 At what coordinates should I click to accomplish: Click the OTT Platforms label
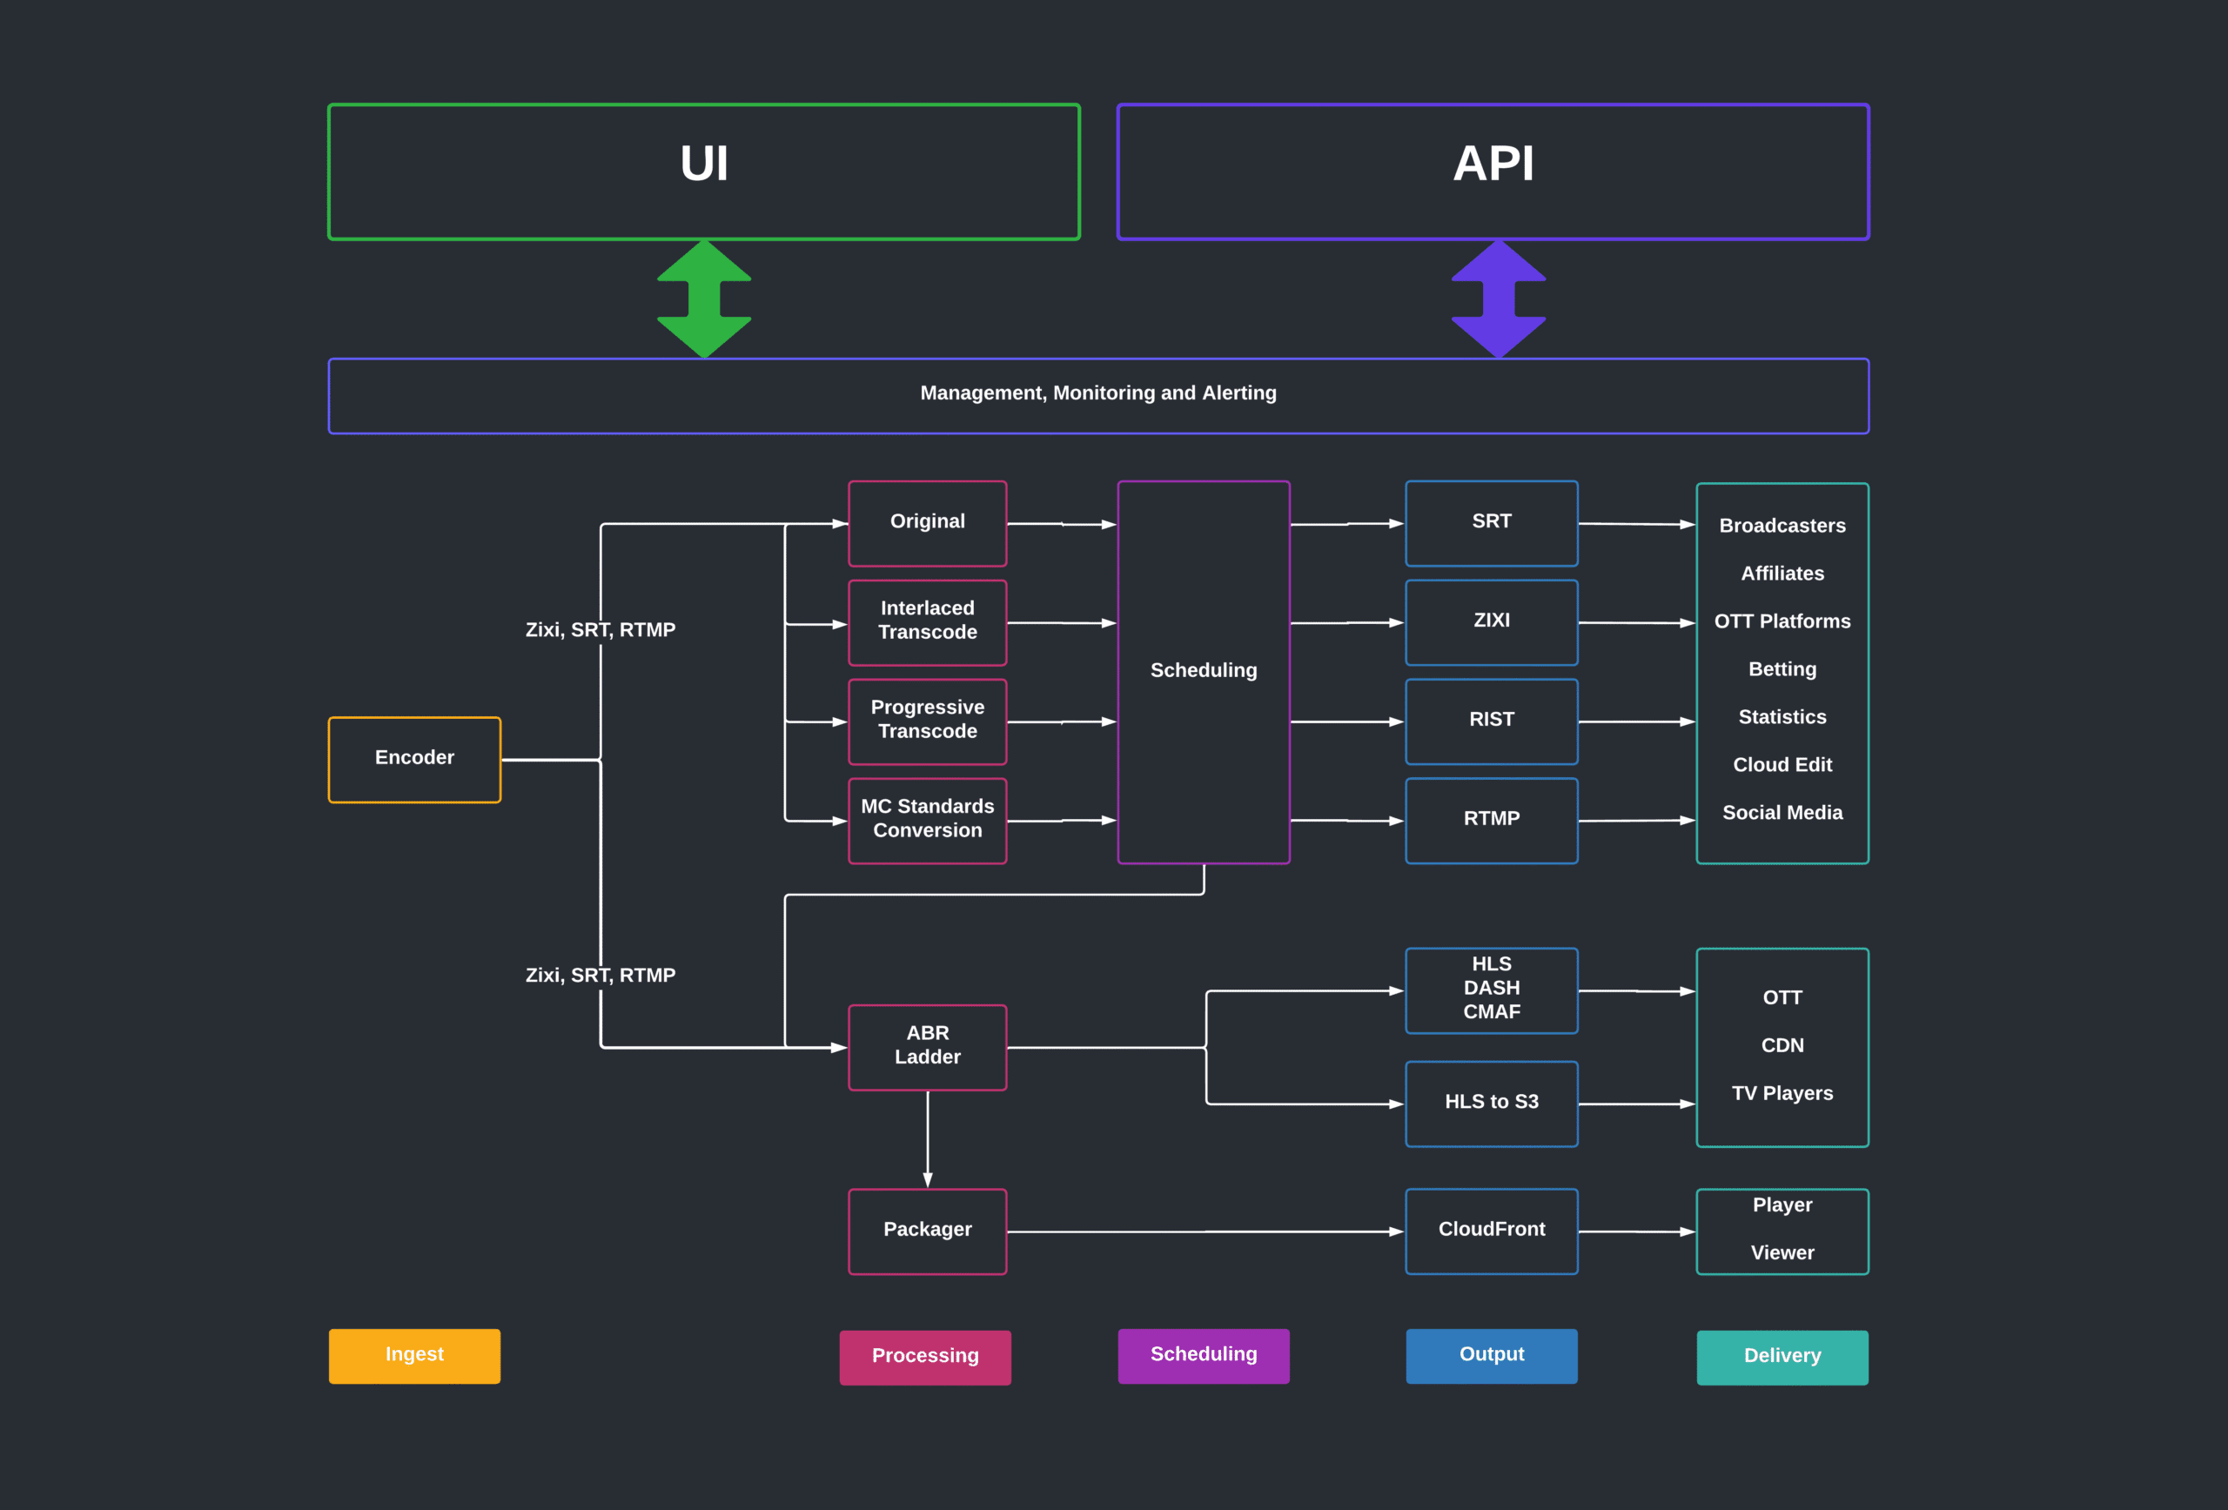click(1782, 621)
